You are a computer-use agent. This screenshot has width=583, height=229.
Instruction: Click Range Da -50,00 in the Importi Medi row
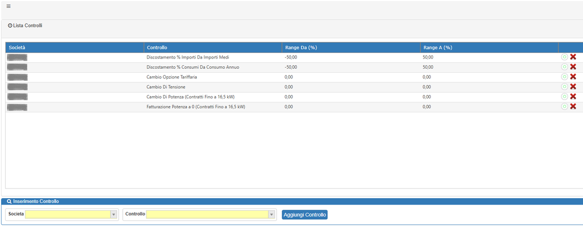tap(291, 57)
